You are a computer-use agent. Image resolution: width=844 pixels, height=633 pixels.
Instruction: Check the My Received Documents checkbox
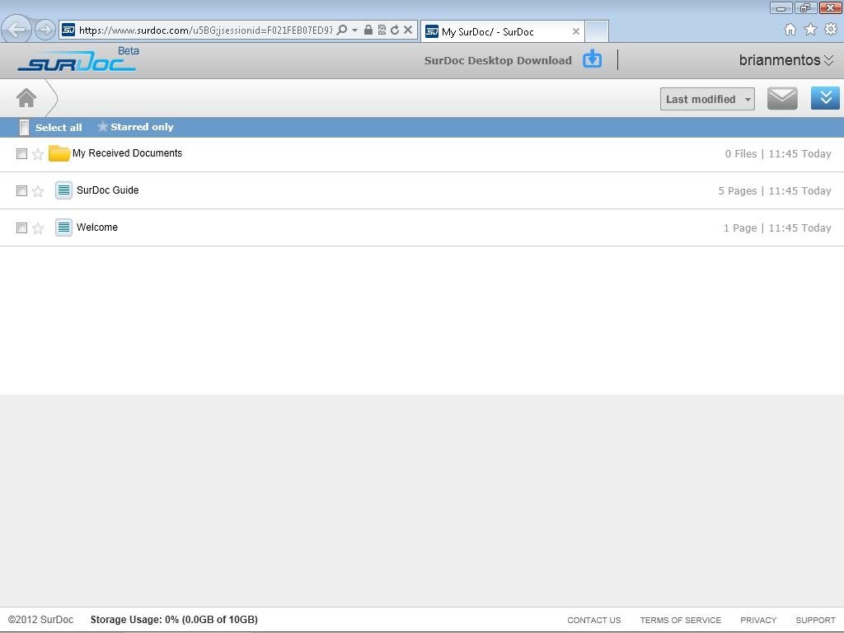point(21,154)
